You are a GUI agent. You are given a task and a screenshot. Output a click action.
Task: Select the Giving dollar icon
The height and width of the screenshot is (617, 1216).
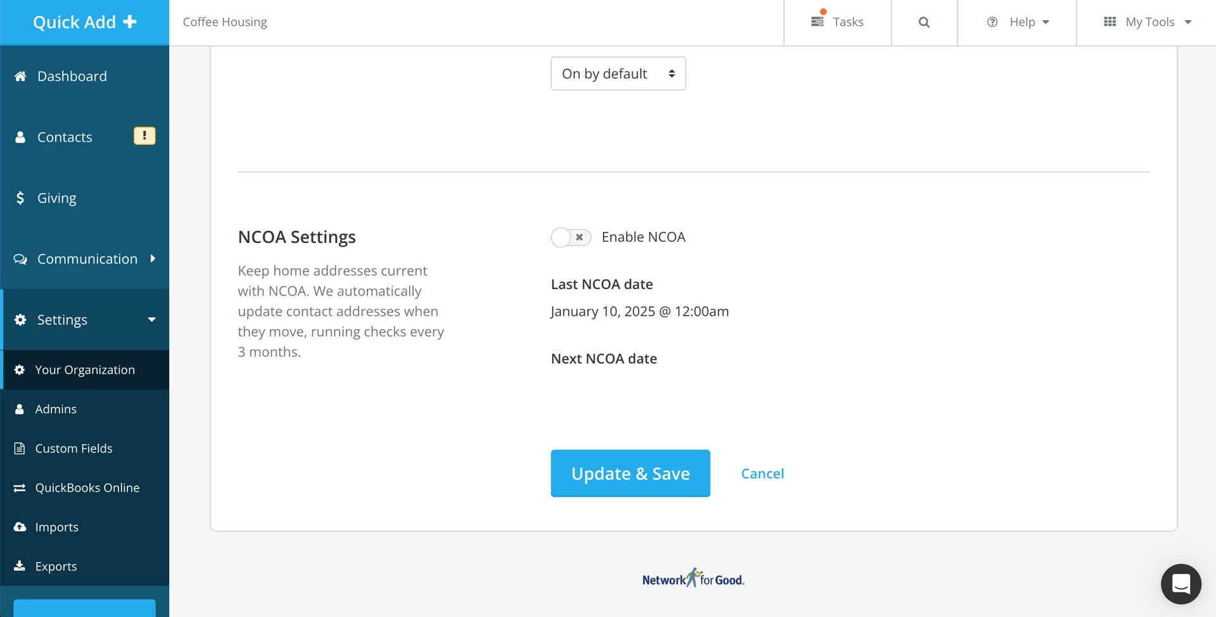click(x=20, y=197)
